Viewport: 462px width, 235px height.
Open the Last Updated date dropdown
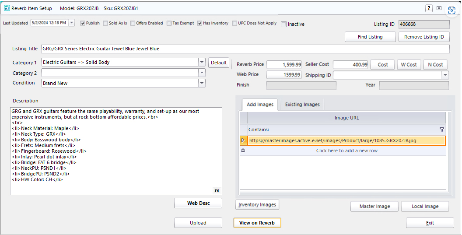click(x=72, y=23)
